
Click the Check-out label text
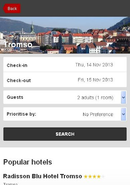coord(19,81)
